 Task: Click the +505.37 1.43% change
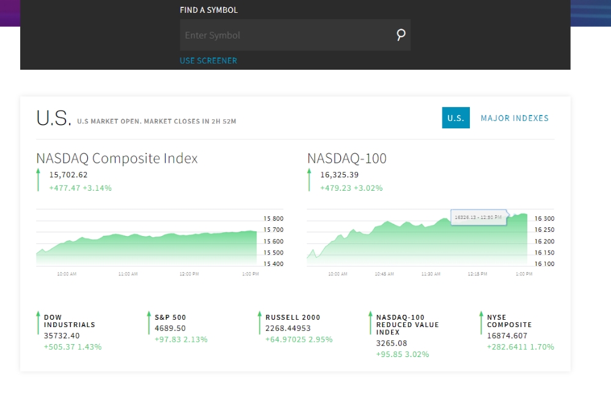(x=73, y=347)
